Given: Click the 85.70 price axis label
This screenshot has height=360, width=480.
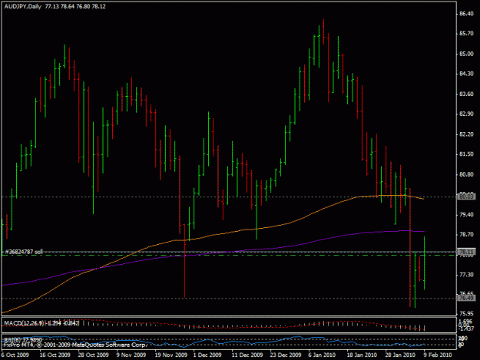Looking at the screenshot, I should point(466,34).
